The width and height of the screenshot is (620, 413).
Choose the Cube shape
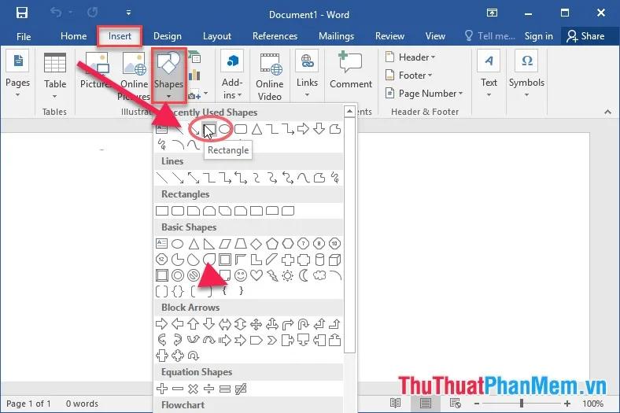[335, 260]
